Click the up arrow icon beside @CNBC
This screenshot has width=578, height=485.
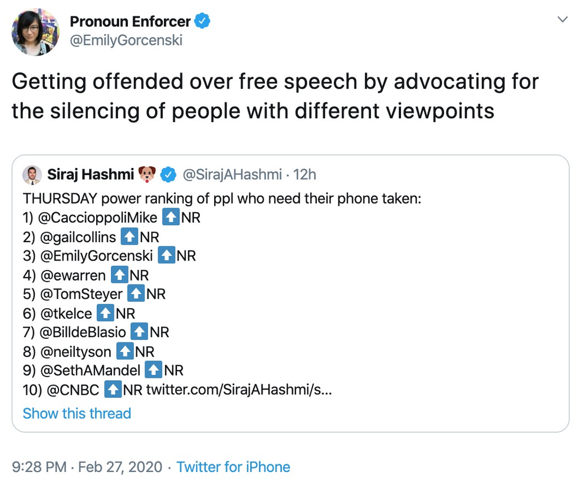(113, 390)
